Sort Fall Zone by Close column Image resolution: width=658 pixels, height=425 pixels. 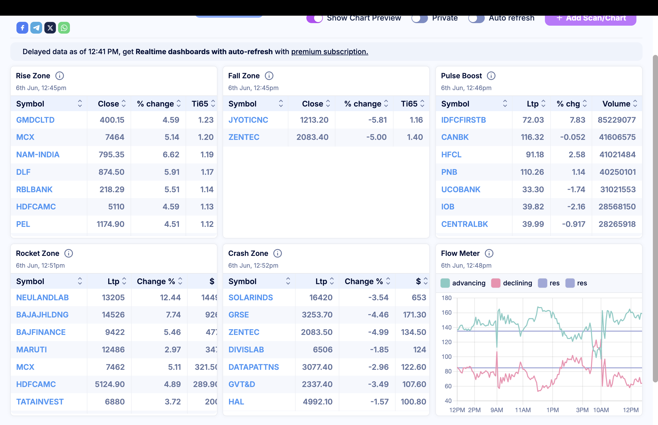tap(328, 103)
